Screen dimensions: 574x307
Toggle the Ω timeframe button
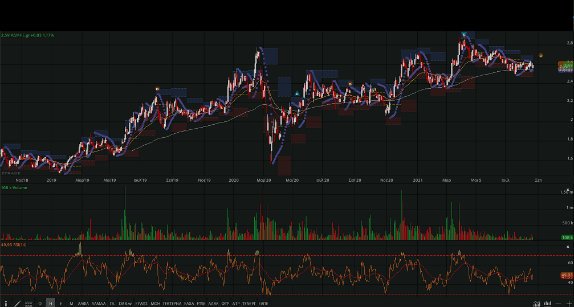click(40, 304)
